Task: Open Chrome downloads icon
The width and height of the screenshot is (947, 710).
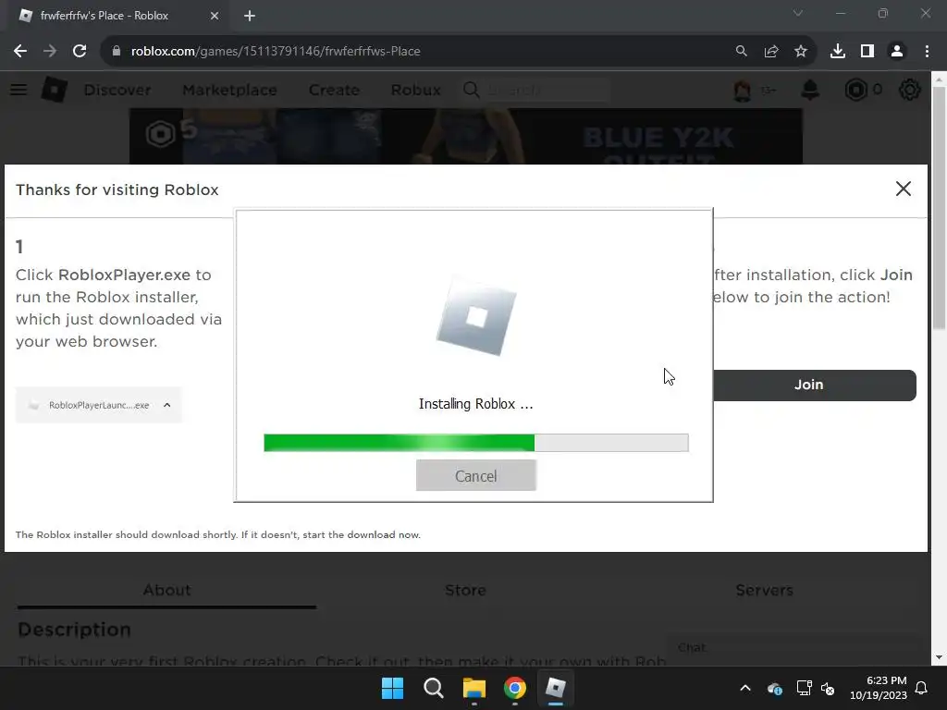Action: (838, 52)
